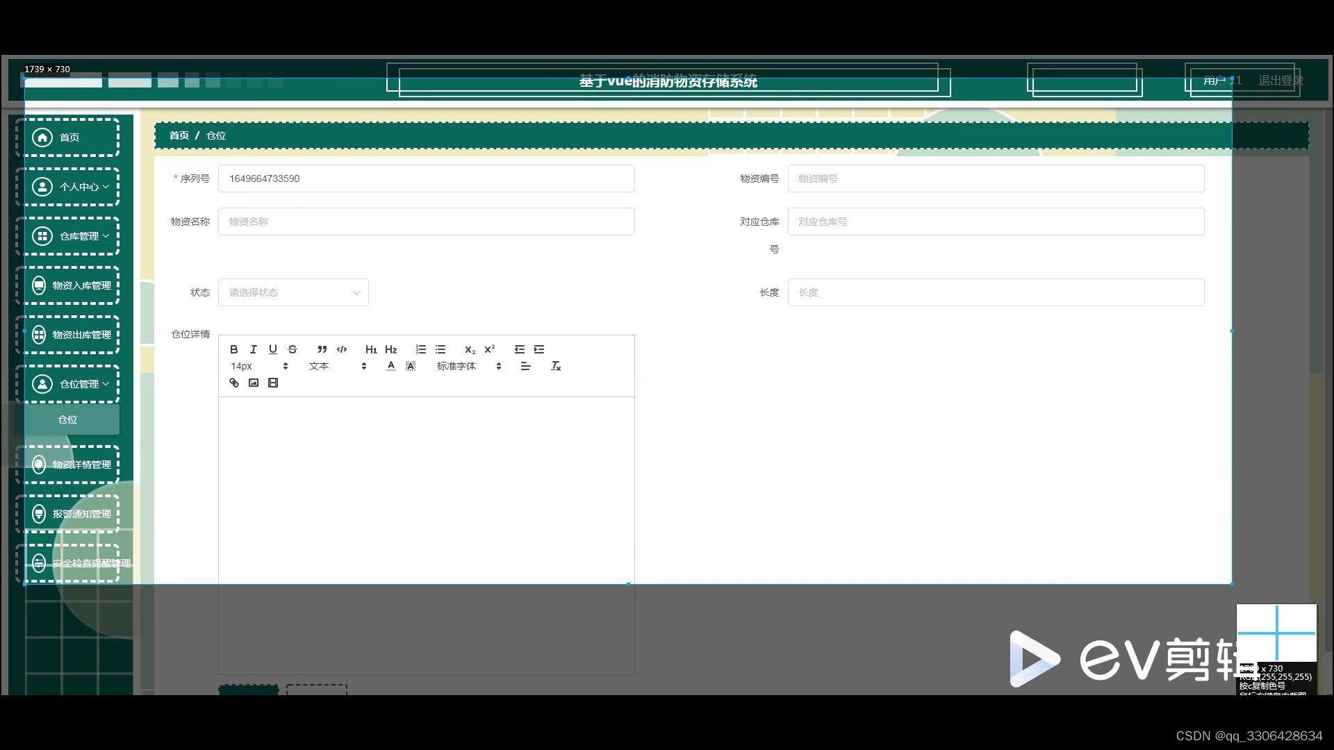
Task: Insert an ordered numbered list
Action: (x=421, y=349)
